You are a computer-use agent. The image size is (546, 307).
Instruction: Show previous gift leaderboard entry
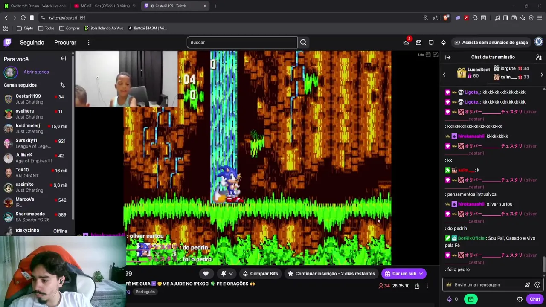[x=444, y=75]
